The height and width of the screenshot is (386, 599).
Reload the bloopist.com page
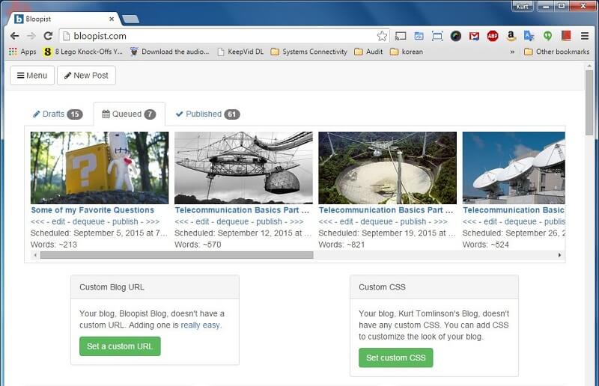click(48, 36)
